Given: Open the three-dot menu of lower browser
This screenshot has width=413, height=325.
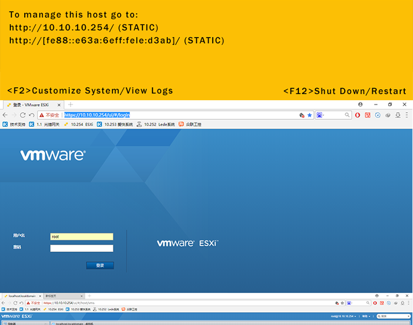Looking at the screenshot, I should click(409, 303).
